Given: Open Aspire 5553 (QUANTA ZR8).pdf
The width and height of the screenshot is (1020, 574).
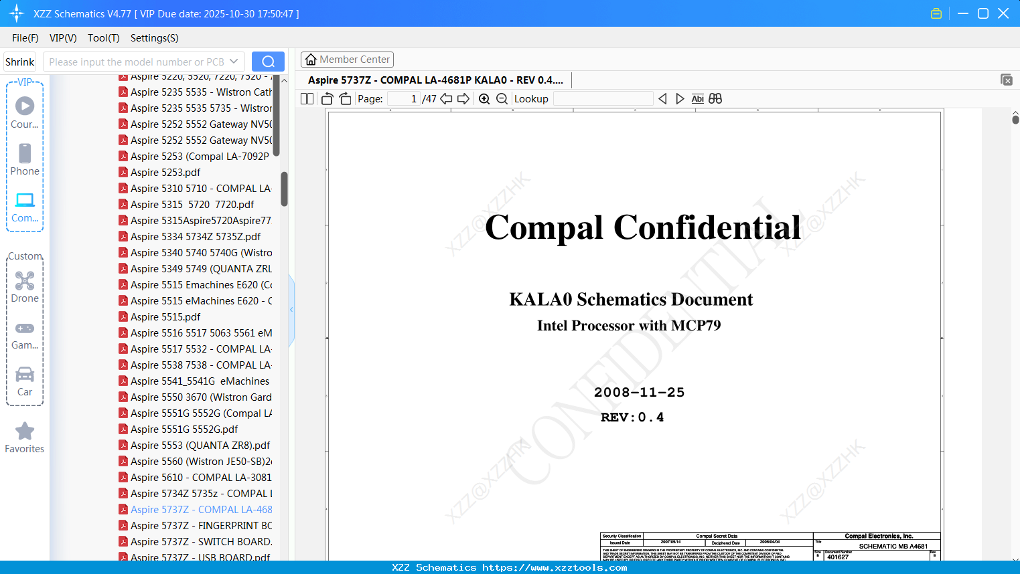Looking at the screenshot, I should [200, 446].
